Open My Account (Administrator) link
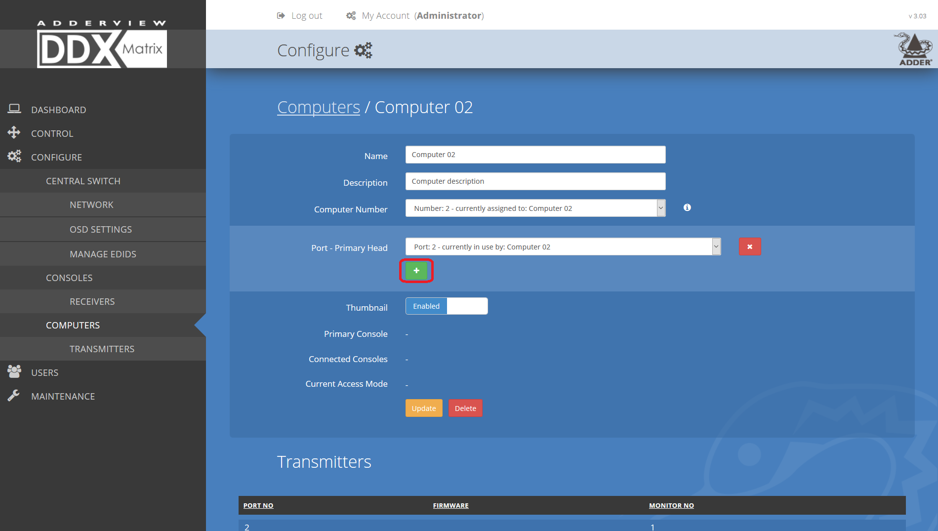Viewport: 938px width, 531px height. [x=423, y=16]
